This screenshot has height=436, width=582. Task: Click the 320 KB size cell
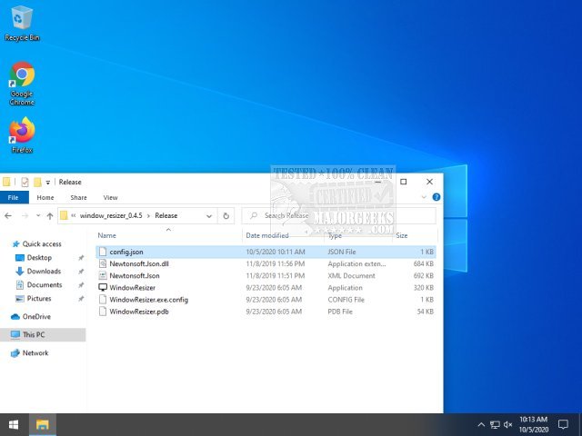pos(423,288)
